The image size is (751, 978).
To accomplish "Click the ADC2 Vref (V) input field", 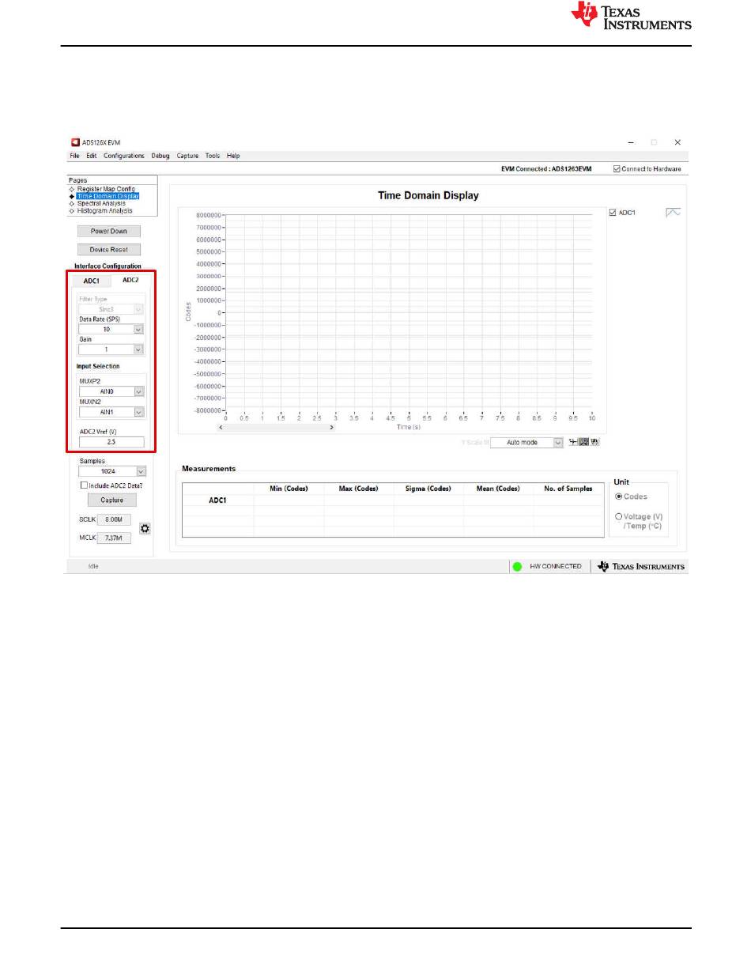I will coord(111,442).
